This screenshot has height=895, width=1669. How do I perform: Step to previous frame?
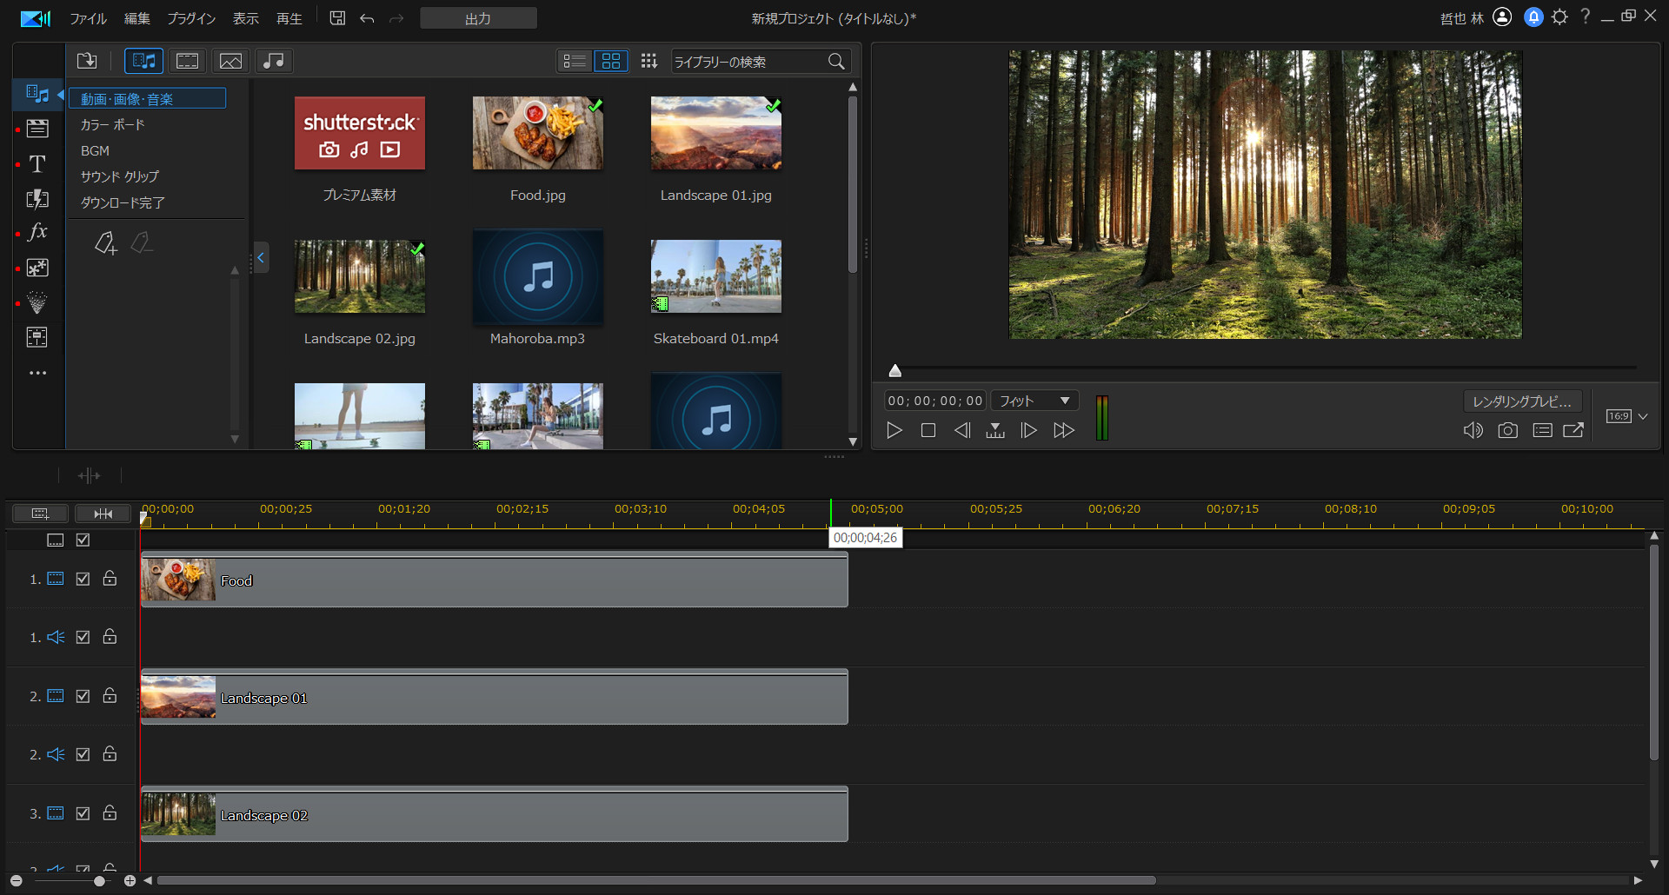coord(962,430)
